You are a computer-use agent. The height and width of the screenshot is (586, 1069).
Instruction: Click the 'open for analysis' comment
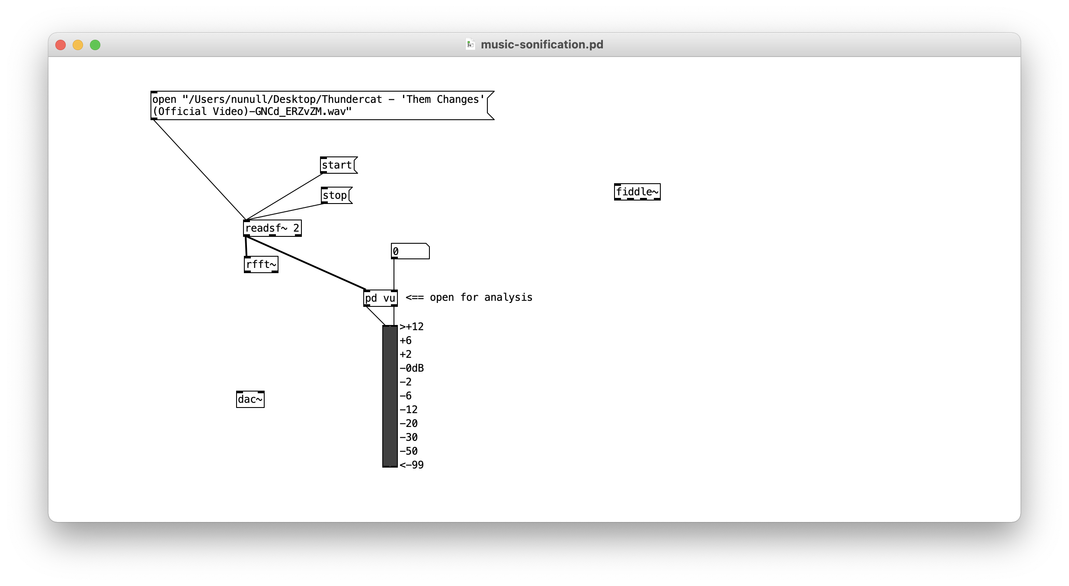(469, 297)
